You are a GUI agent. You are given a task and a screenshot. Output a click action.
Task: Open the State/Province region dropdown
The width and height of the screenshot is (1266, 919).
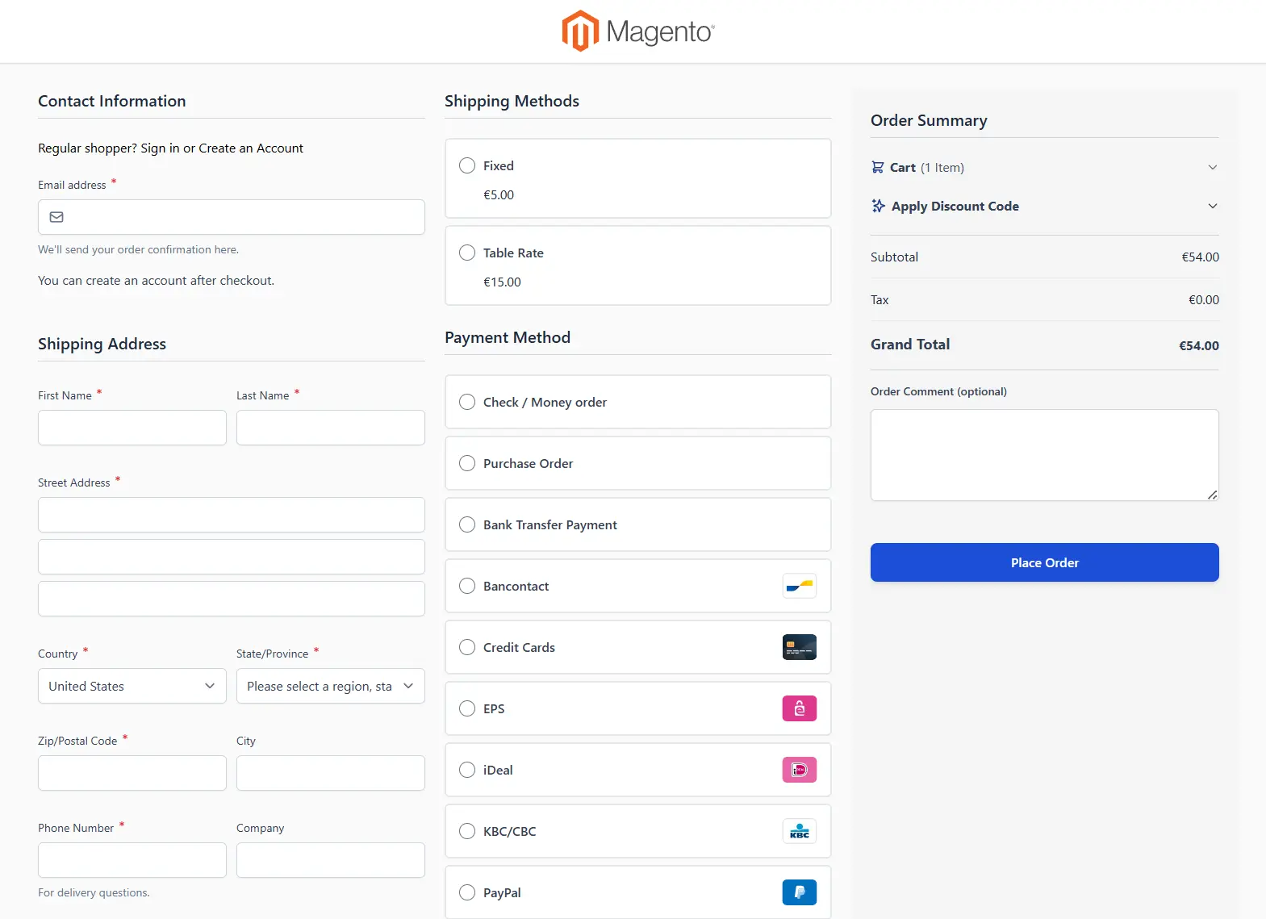pyautogui.click(x=330, y=686)
